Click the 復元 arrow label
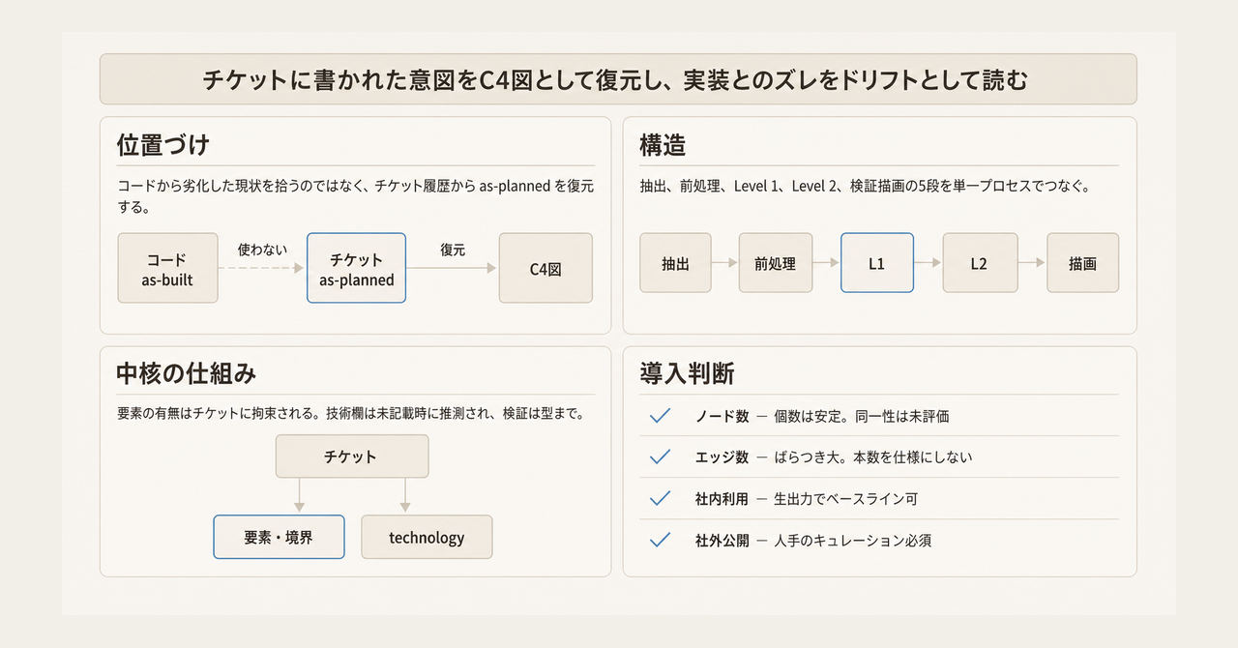1238x648 pixels. point(453,250)
